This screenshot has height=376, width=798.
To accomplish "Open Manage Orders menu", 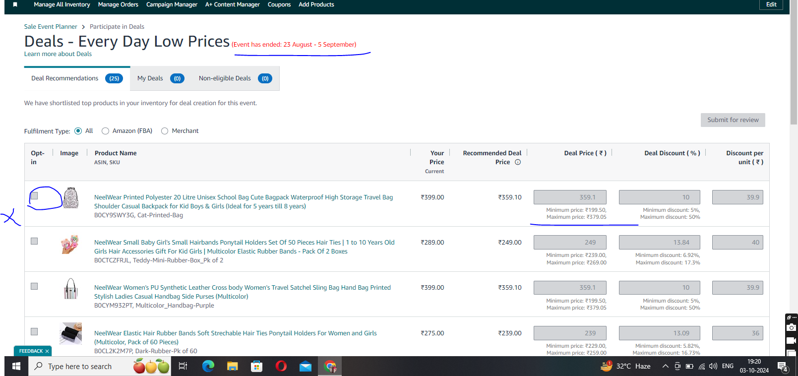I will pos(118,4).
